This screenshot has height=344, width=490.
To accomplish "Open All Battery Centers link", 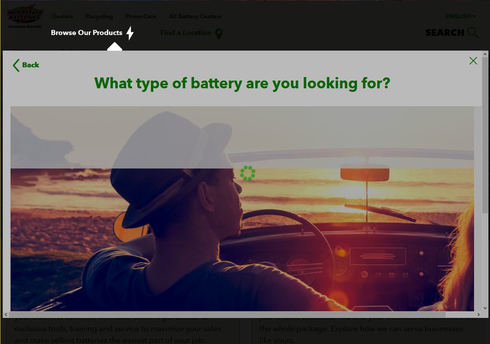I will (195, 16).
